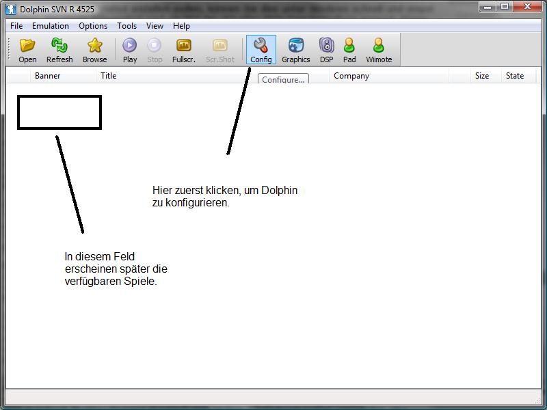Open the Wiimote settings icon
This screenshot has width=547, height=410.
(379, 50)
